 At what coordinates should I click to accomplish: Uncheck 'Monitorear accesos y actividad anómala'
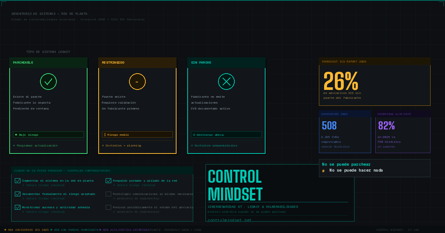click(17, 207)
